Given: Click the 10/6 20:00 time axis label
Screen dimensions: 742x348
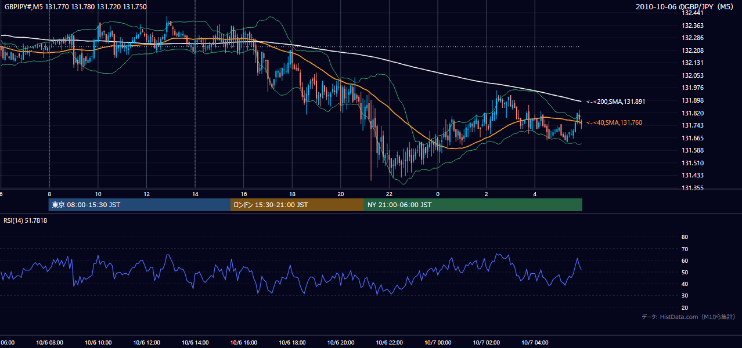Looking at the screenshot, I should 341,343.
